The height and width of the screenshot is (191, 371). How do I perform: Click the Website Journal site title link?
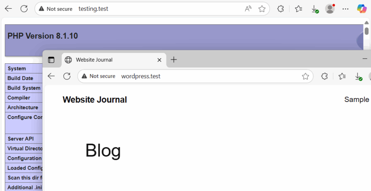(95, 100)
